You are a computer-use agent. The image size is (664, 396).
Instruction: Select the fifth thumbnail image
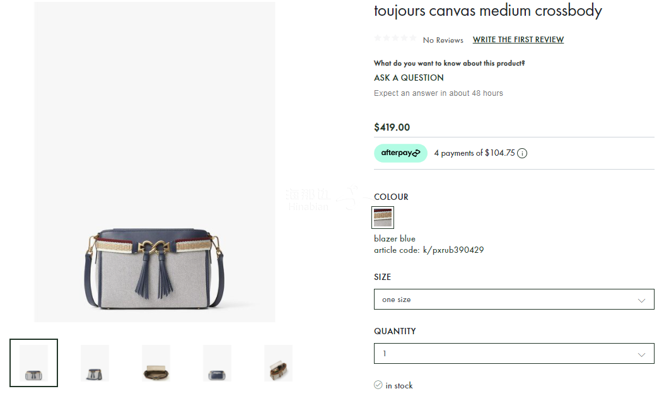(x=278, y=363)
